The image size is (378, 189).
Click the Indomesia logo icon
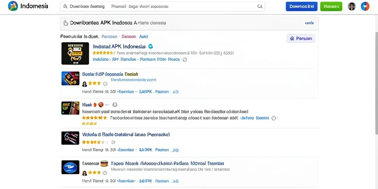[13, 6]
